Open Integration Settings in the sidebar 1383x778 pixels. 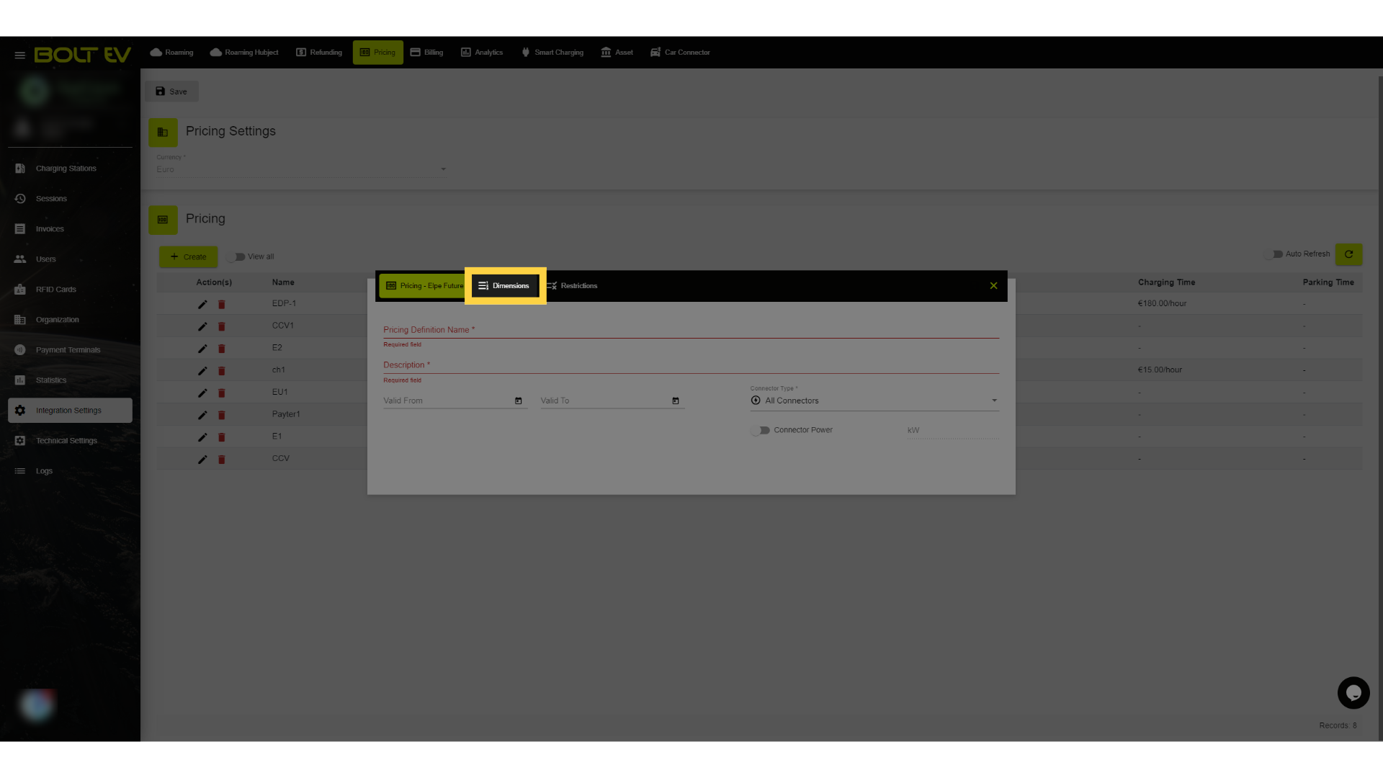tap(70, 411)
